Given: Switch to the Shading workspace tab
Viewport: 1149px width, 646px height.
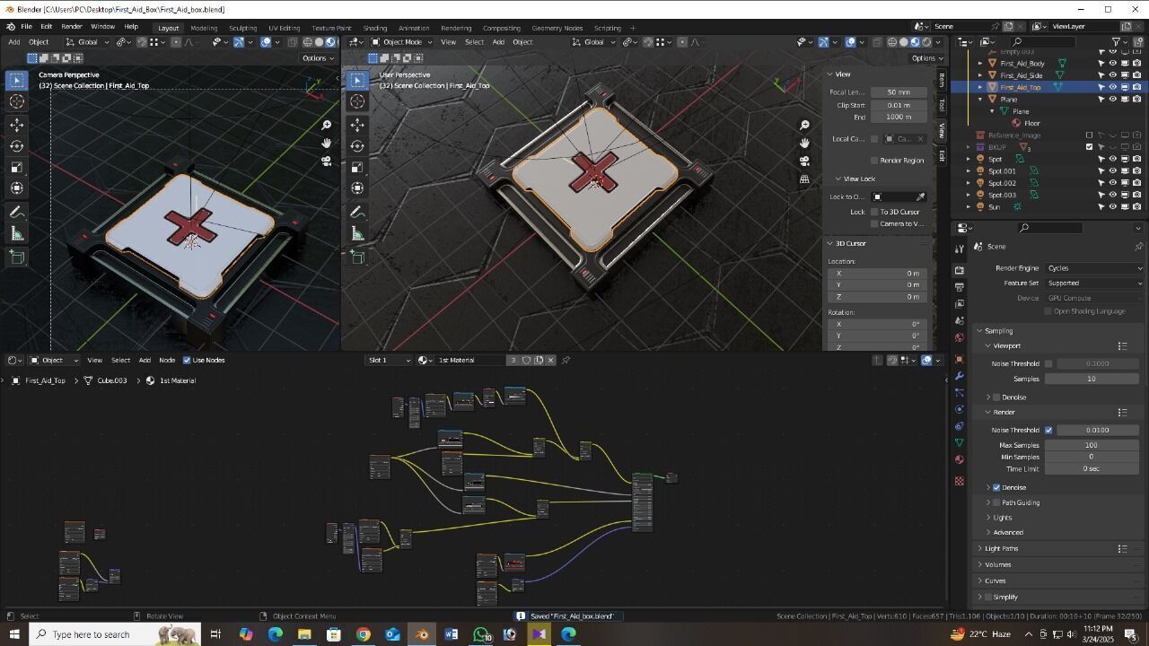Looking at the screenshot, I should [375, 28].
